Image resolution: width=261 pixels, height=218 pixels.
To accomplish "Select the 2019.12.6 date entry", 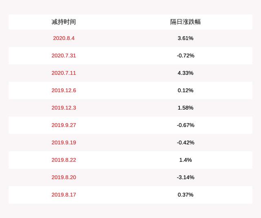I will coord(64,90).
